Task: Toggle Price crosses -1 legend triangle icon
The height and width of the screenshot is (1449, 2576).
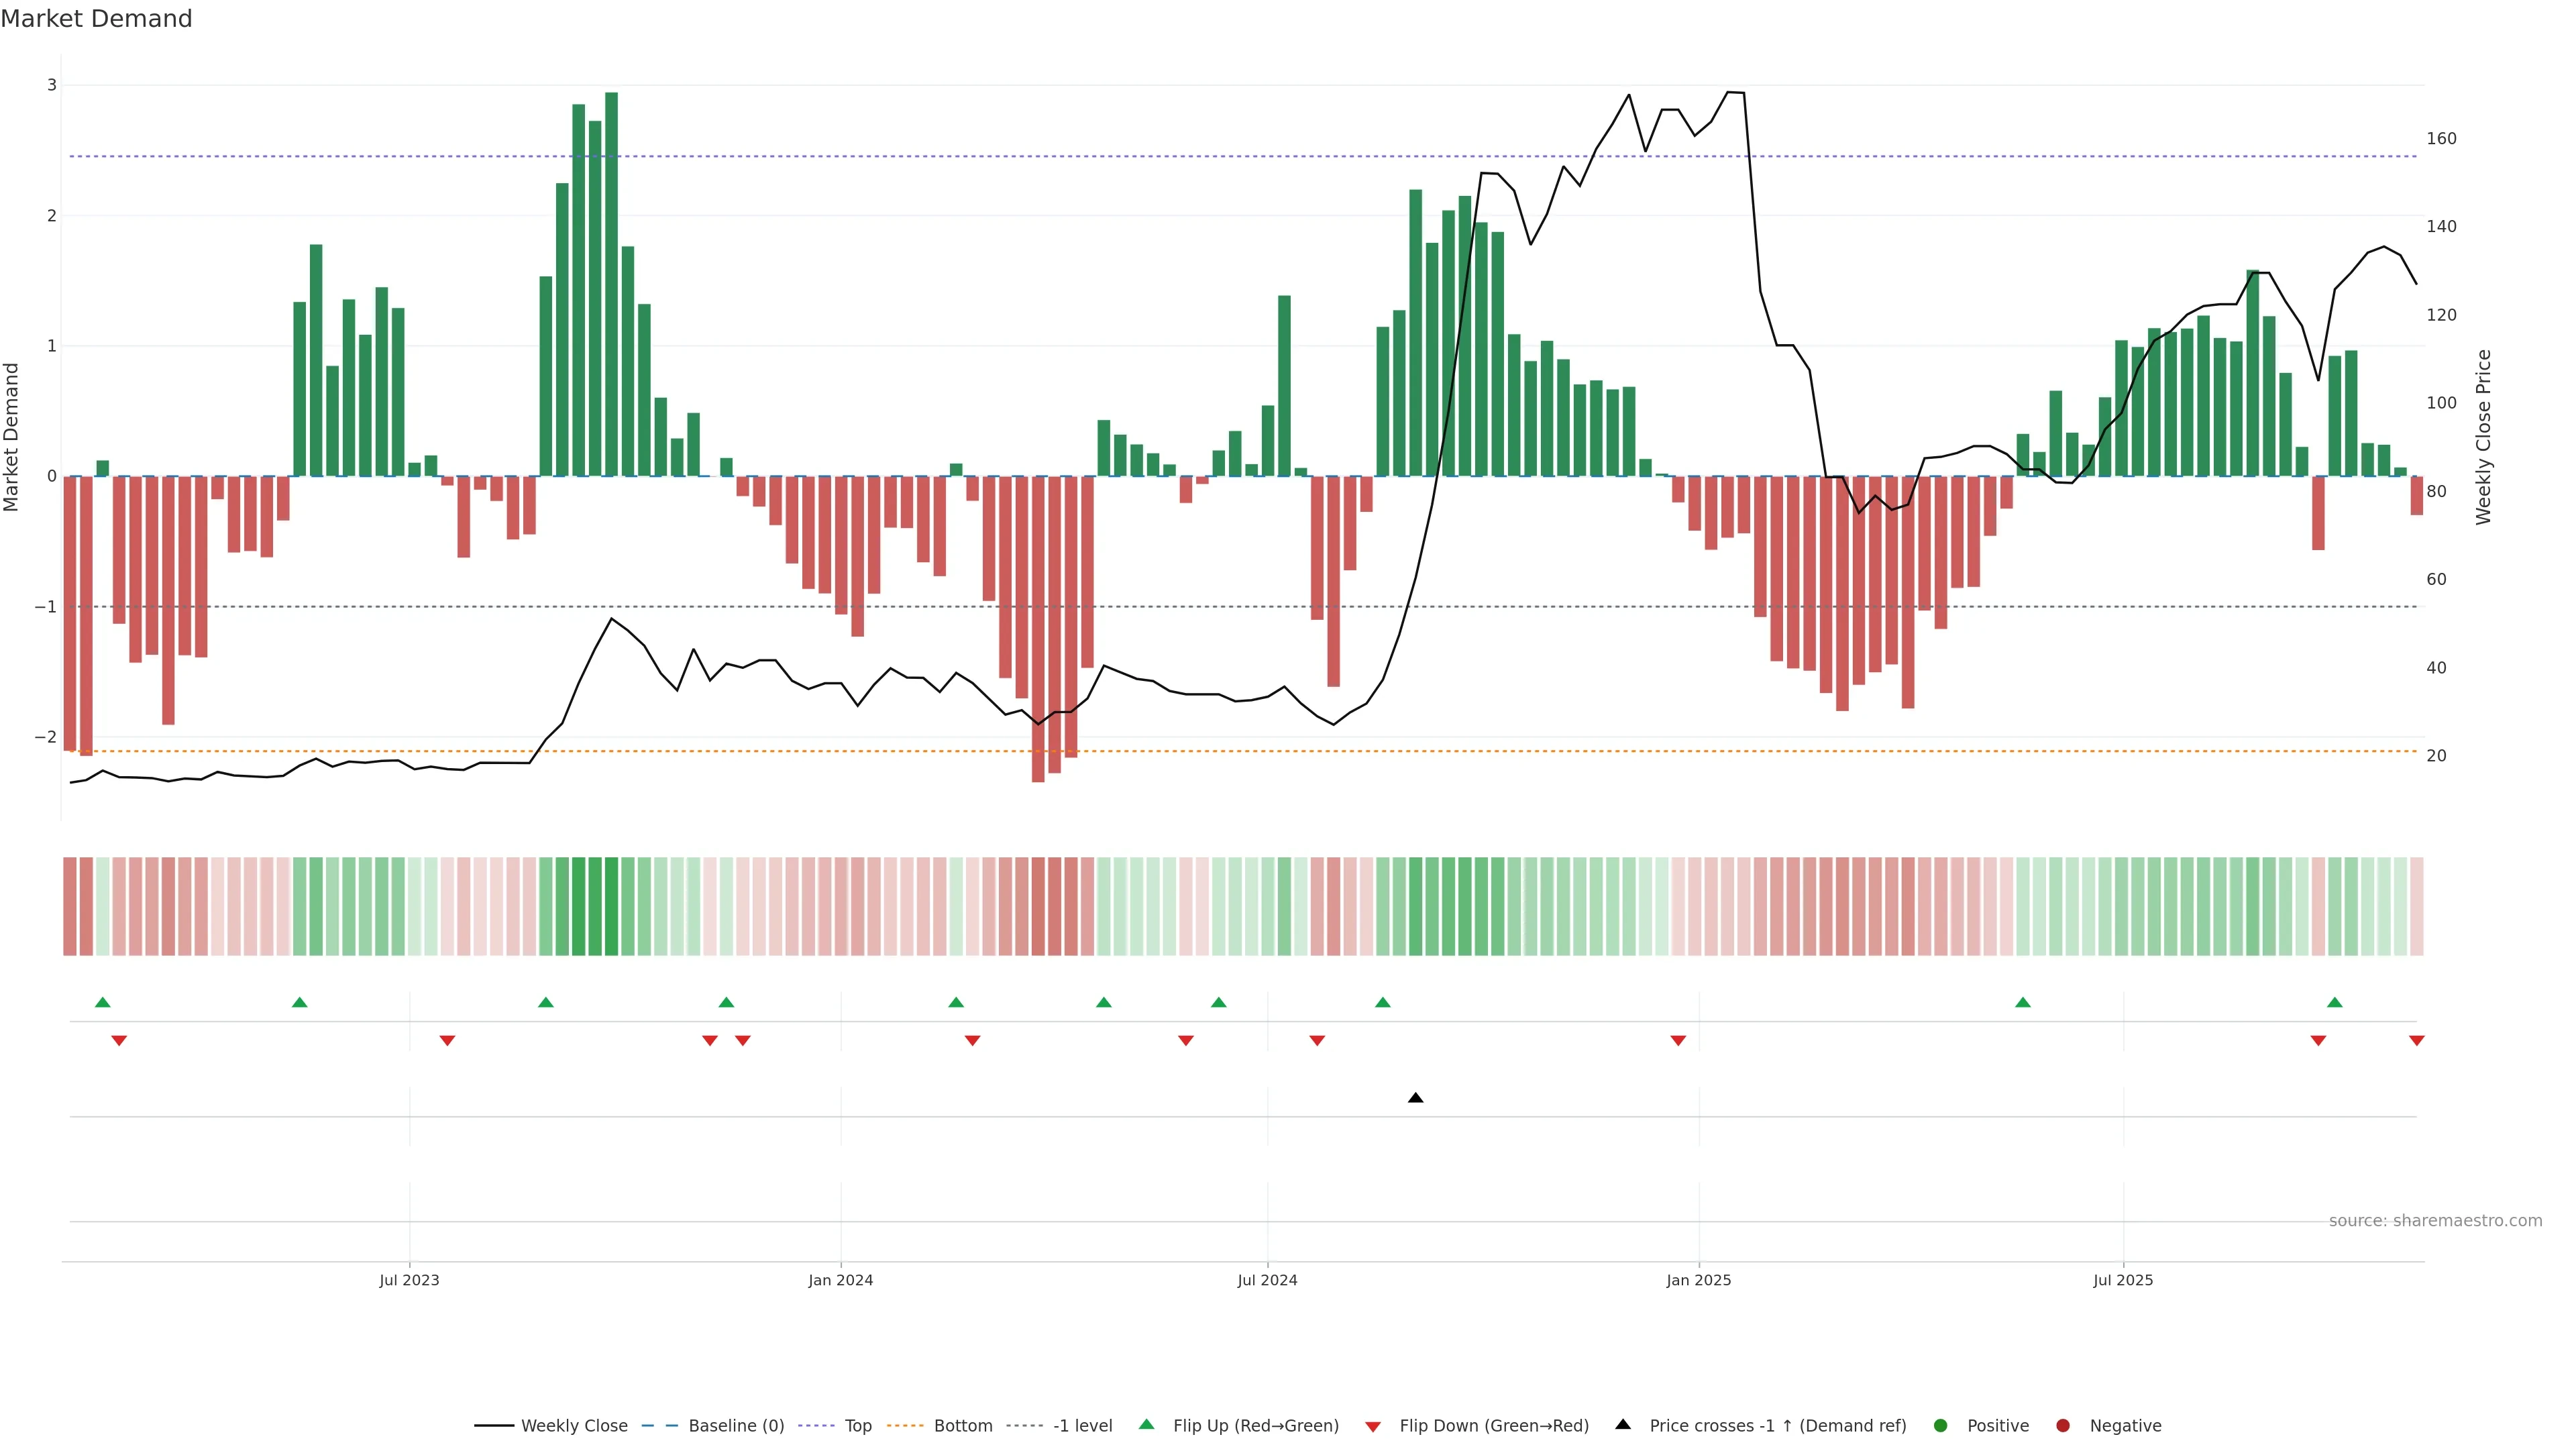Action: [x=1623, y=1424]
